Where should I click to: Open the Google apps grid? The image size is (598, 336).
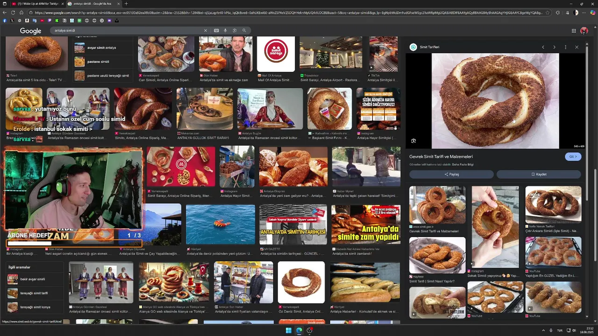point(574,31)
